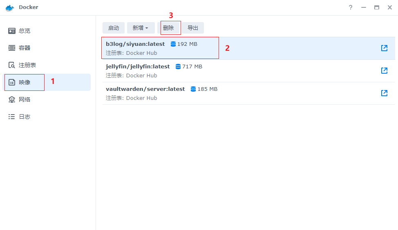Click the 导出 export button
Screen dimensions: 398x230
click(192, 28)
